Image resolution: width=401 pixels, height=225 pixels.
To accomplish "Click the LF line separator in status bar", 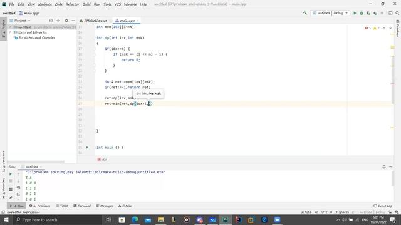I will pyautogui.click(x=316, y=212).
